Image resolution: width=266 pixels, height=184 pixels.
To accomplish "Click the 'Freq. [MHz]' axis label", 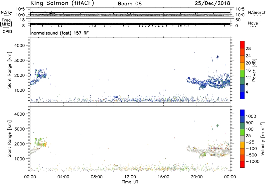I will pyautogui.click(x=6, y=22).
